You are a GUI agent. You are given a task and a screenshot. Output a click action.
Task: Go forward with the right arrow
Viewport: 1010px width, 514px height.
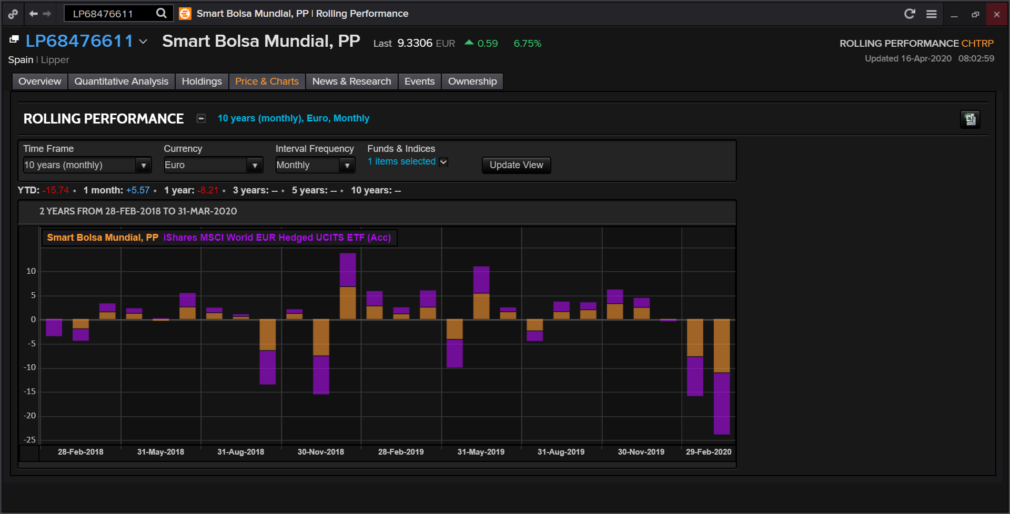pyautogui.click(x=47, y=14)
